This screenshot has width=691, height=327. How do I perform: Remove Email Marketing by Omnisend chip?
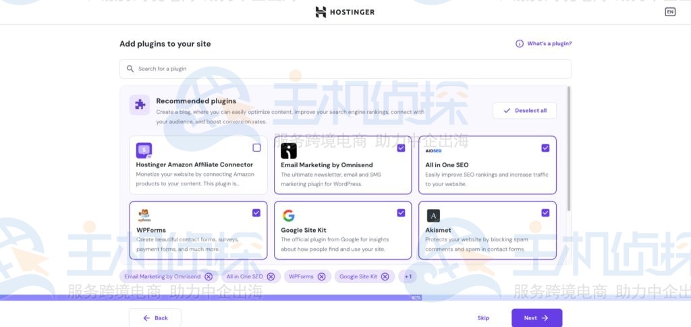pyautogui.click(x=209, y=276)
